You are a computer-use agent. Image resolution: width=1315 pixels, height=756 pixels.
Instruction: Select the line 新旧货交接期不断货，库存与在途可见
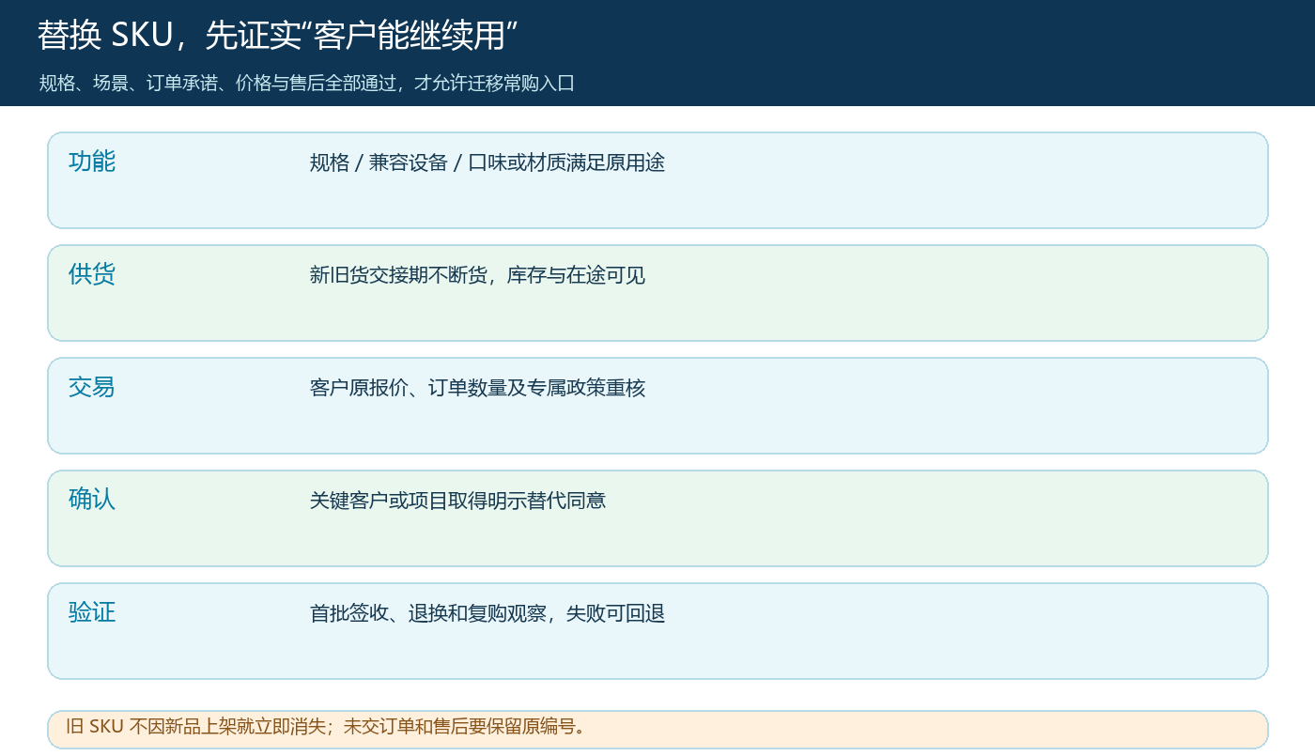click(477, 275)
